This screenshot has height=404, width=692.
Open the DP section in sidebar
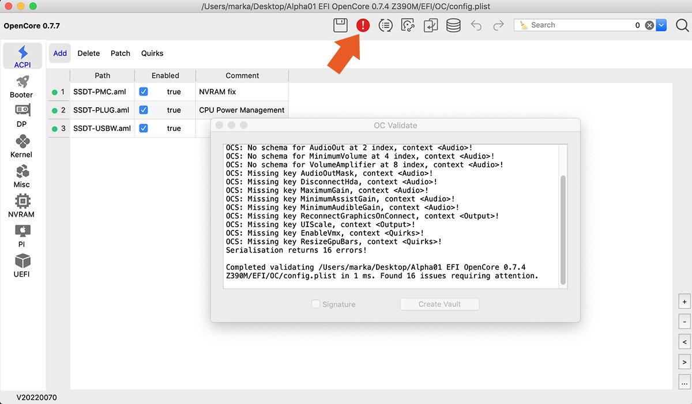pos(22,116)
